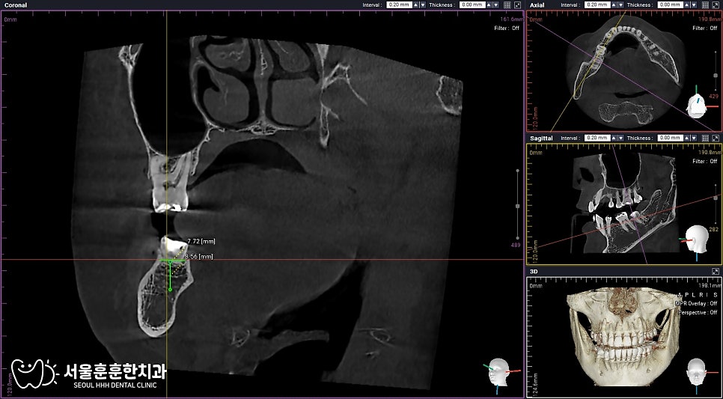Toggle the Coronal view Filter setting
Image resolution: width=723 pixels, height=399 pixels.
pyautogui.click(x=506, y=28)
